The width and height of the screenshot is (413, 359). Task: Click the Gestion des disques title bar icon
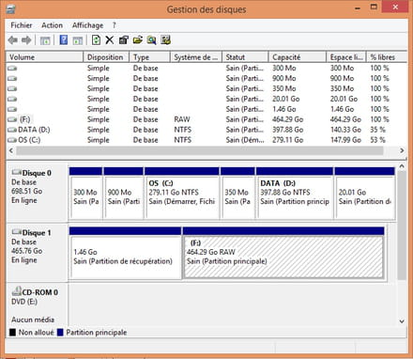11,9
